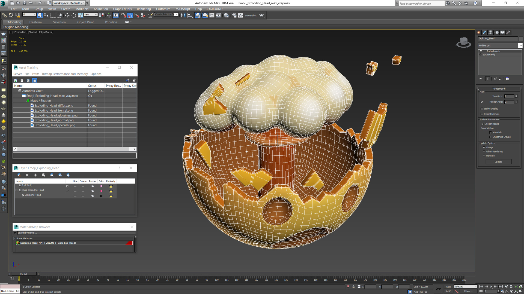Open the Rendering menu
Viewport: 524px width, 294px height.
(144, 9)
